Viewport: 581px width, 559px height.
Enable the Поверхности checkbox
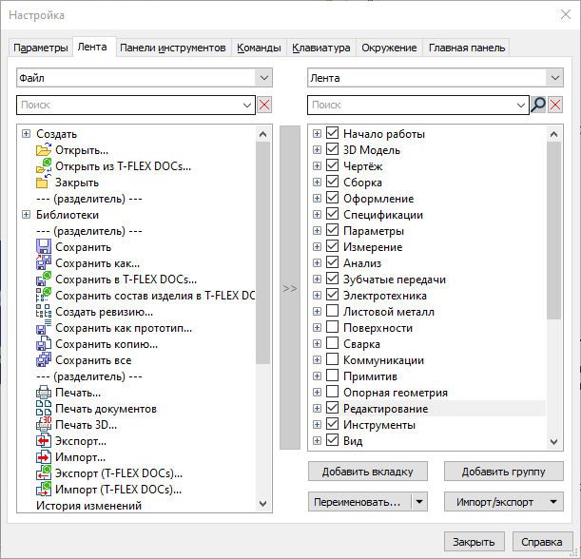(x=333, y=327)
